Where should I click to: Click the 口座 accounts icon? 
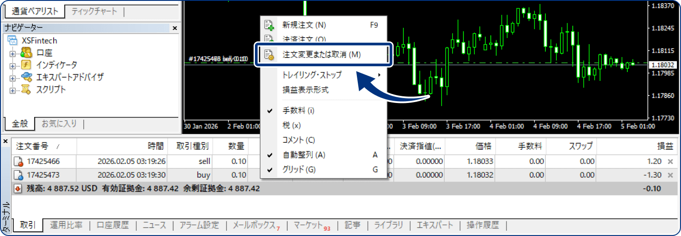click(27, 53)
